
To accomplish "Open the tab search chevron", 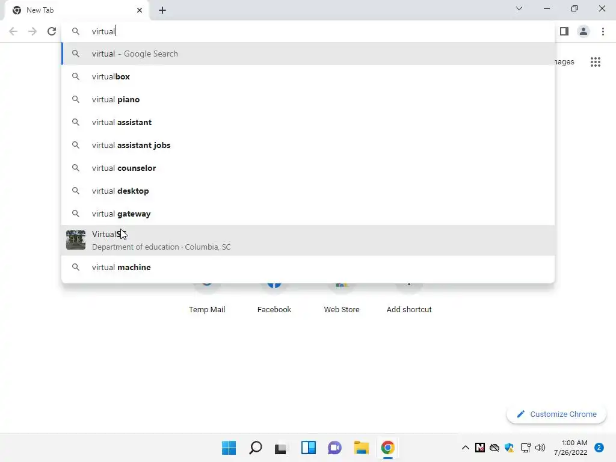I will [x=519, y=8].
